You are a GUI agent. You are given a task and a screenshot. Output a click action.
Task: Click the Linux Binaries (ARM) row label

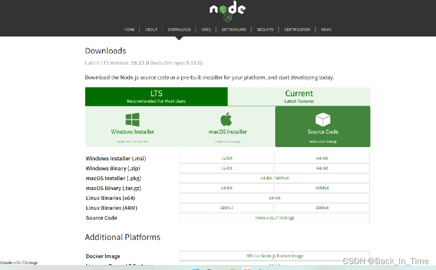111,208
